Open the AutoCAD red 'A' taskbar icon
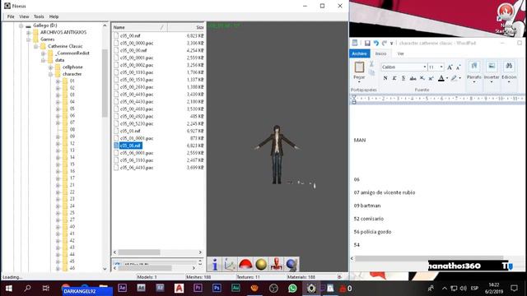Image resolution: width=527 pixels, height=296 pixels. tap(179, 288)
